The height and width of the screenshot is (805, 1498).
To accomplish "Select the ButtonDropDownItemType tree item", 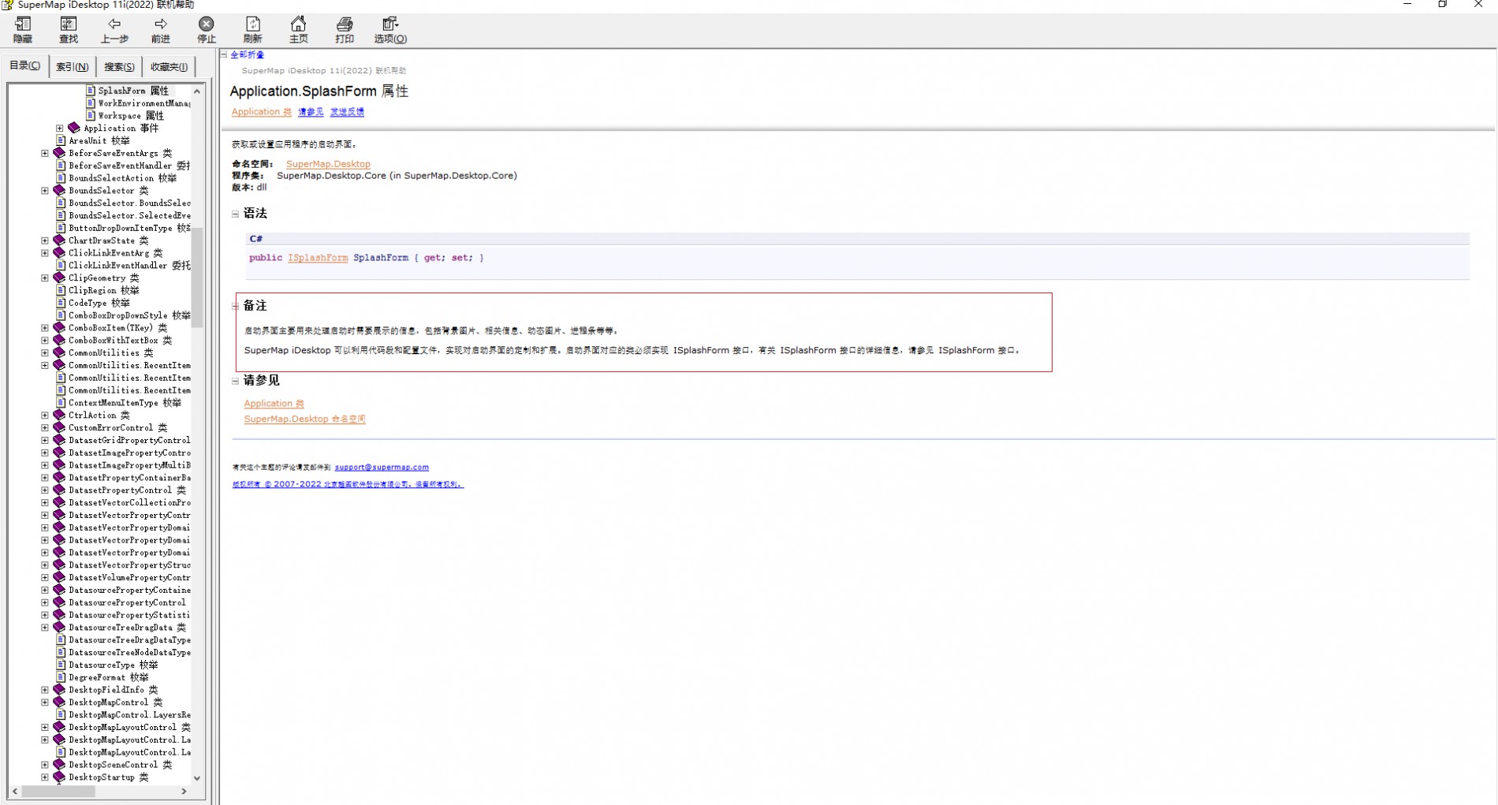I will pyautogui.click(x=129, y=228).
